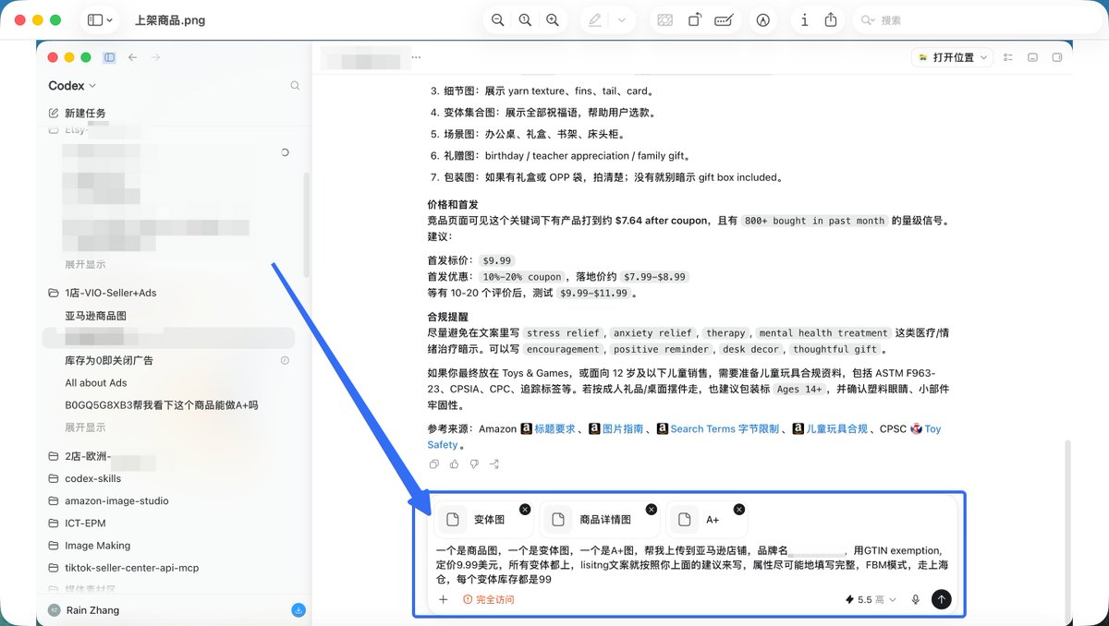Click the blue download update icon

coord(299,610)
